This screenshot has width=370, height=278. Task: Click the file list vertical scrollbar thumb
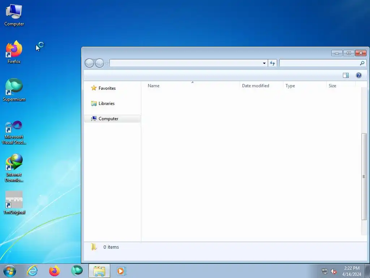tap(363, 177)
